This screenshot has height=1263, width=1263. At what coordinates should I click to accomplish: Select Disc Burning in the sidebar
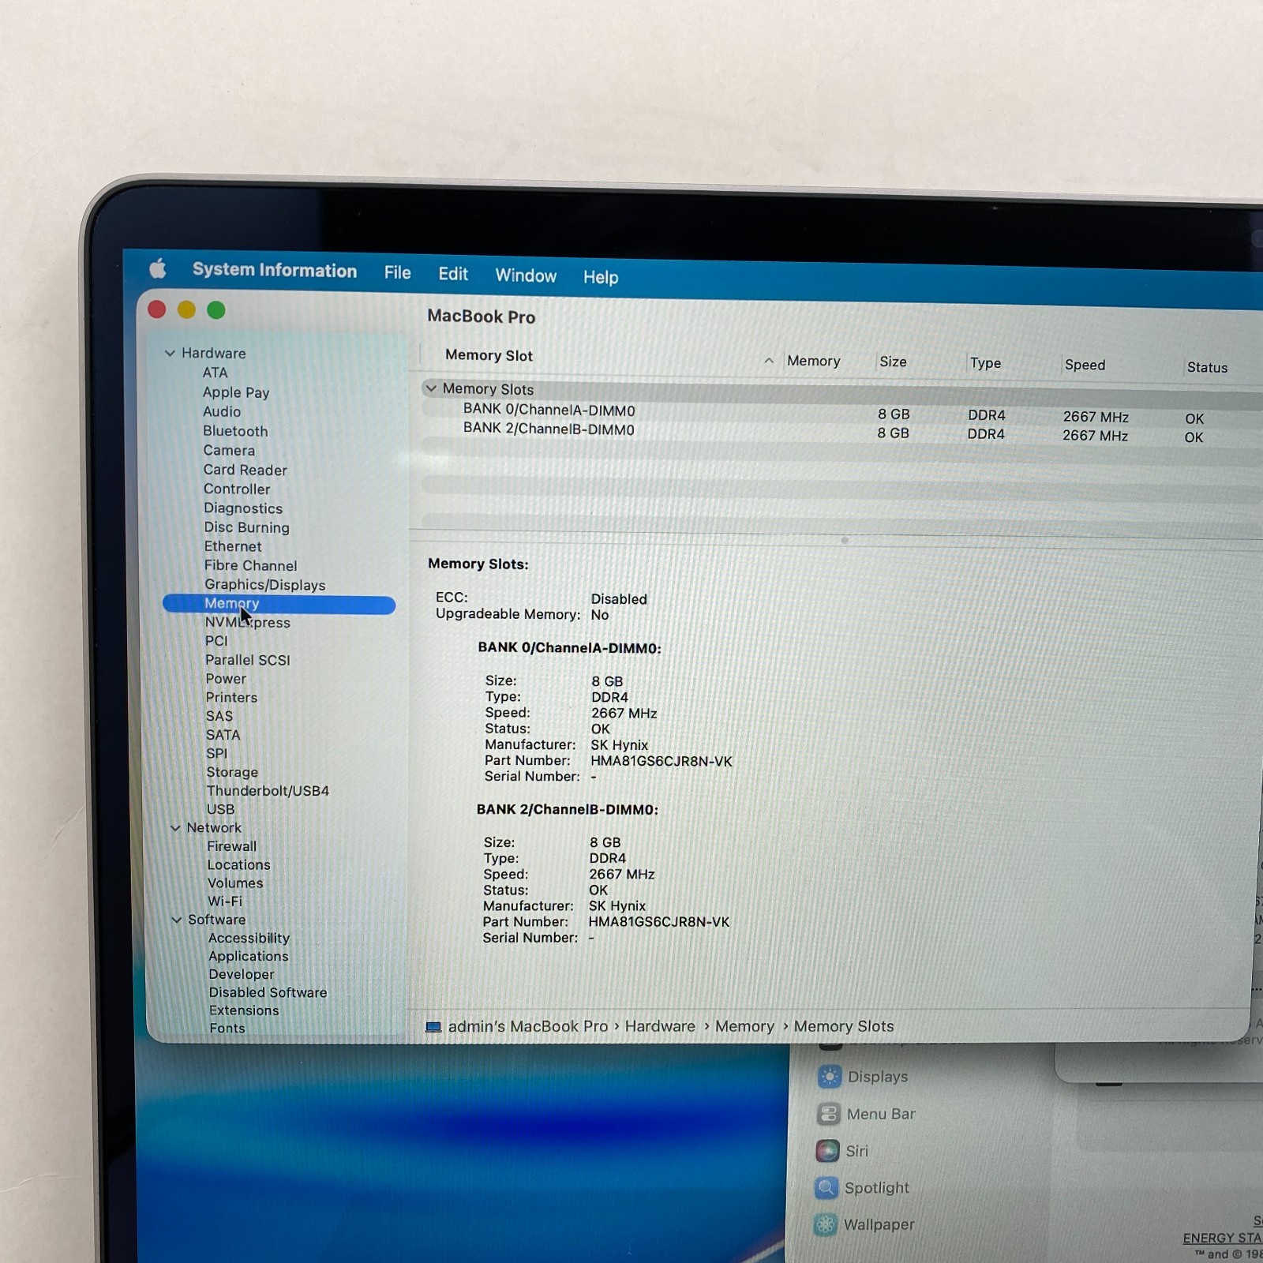coord(246,527)
